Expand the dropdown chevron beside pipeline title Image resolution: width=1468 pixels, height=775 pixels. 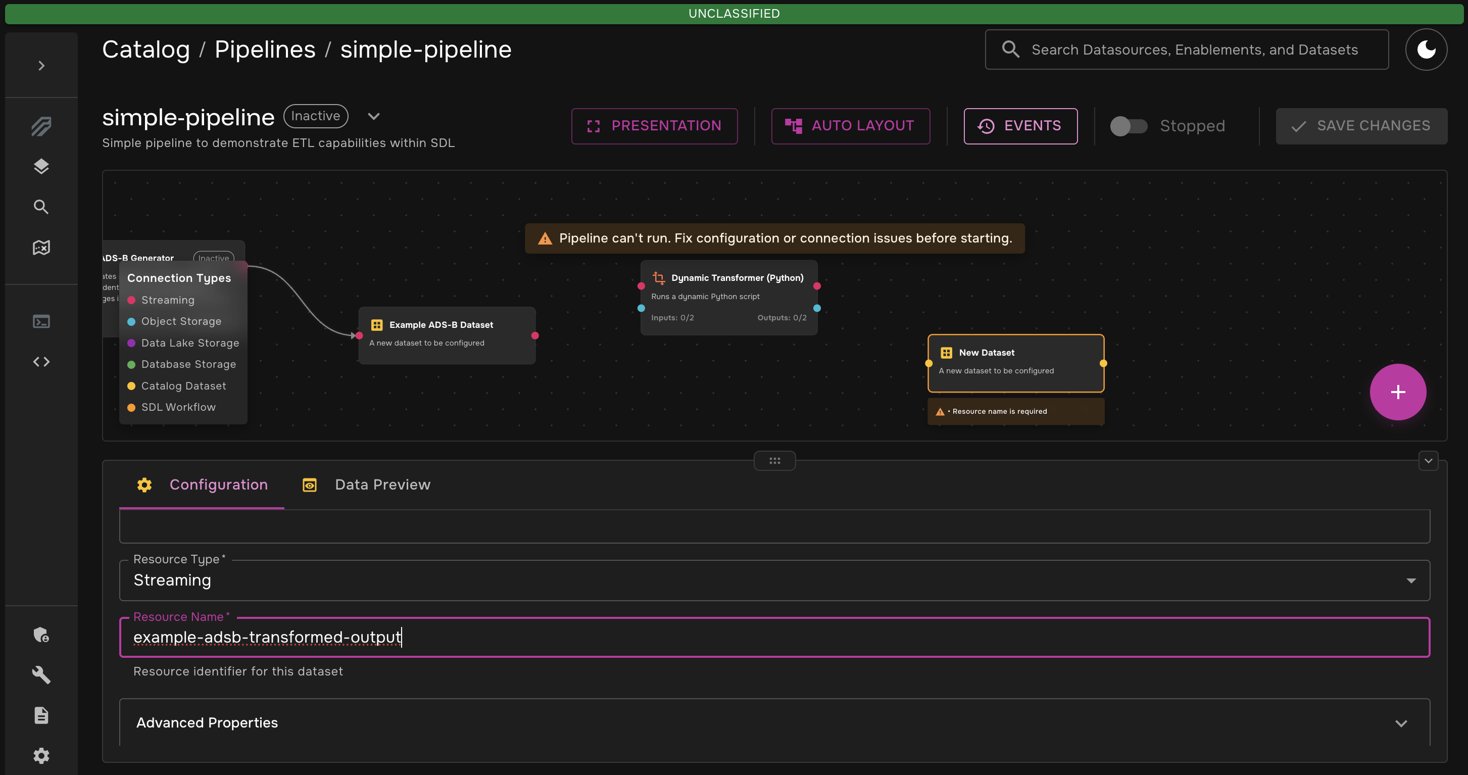[374, 116]
